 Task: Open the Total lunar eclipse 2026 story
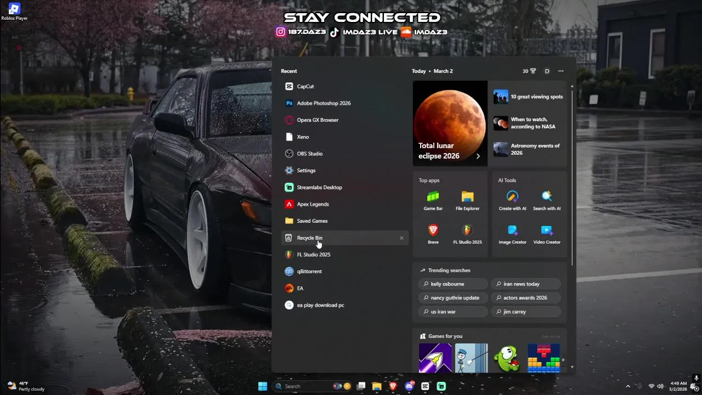click(450, 123)
